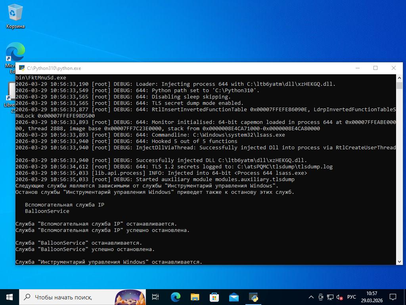Open Task View in the taskbar

[155, 297]
